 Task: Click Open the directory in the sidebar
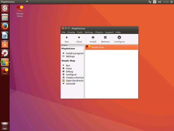pos(73,81)
